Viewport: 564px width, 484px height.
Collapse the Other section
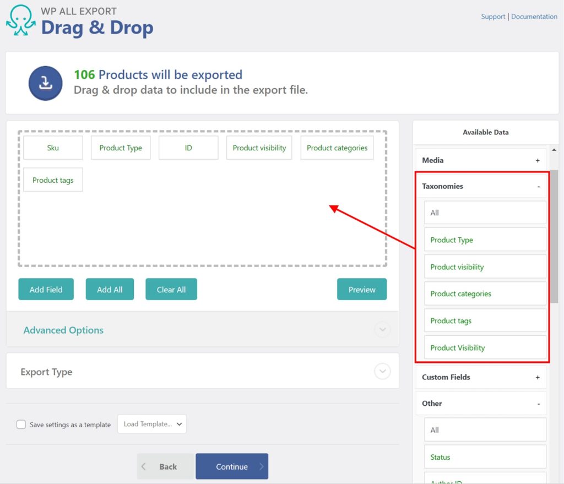tap(538, 404)
